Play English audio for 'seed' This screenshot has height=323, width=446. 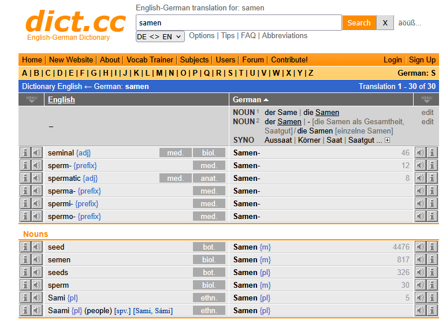pos(37,247)
